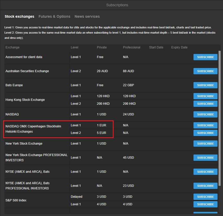The width and height of the screenshot is (223, 216).
Task: Select the Bats Europe exchange name
Action: (x=14, y=85)
